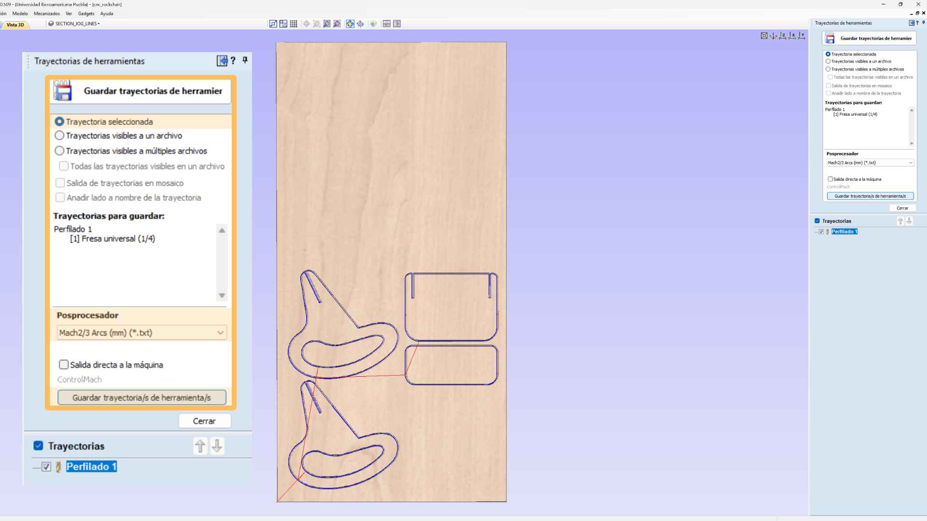
Task: Toggle the pin icon in docked panel header
Action: pyautogui.click(x=923, y=23)
